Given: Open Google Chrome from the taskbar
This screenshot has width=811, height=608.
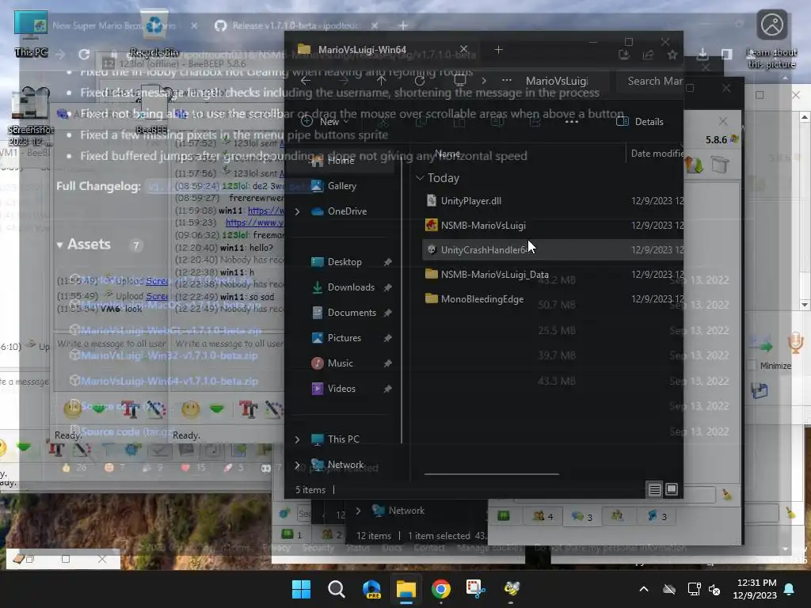Looking at the screenshot, I should (x=440, y=589).
